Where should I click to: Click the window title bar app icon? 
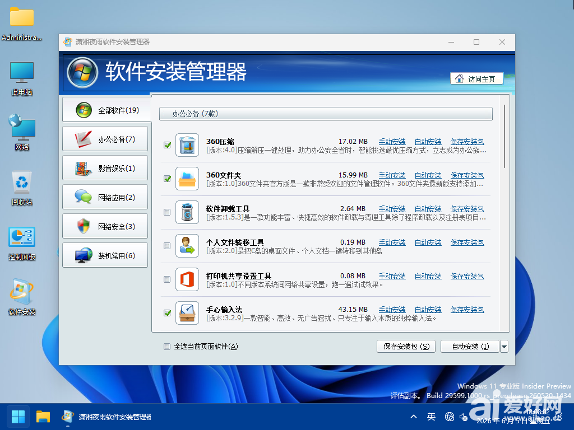68,41
